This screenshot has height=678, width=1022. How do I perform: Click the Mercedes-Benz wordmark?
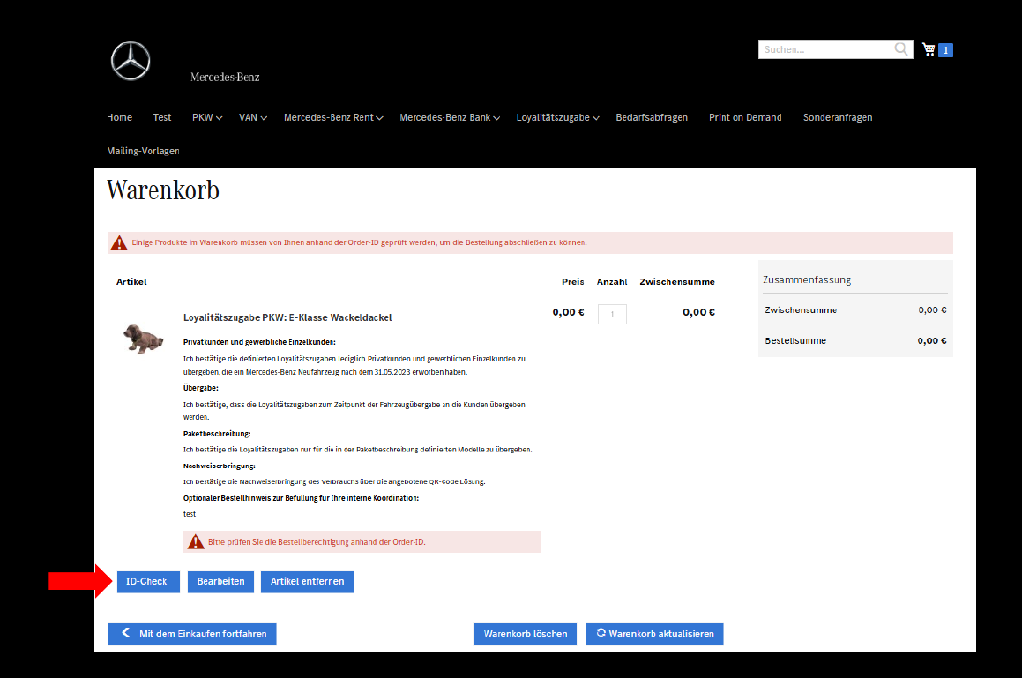click(225, 77)
